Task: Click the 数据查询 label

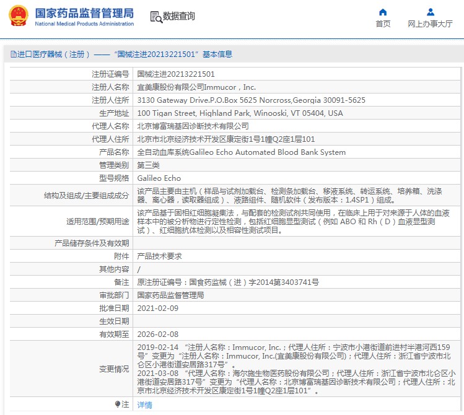Action: (179, 16)
